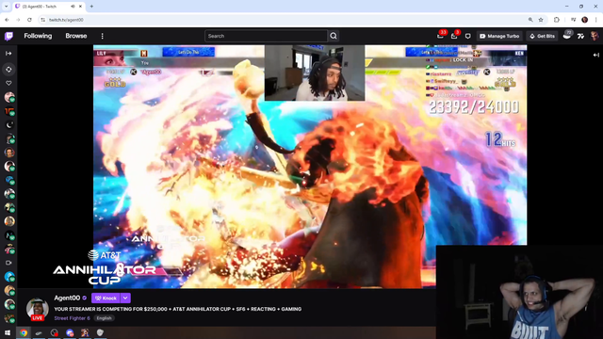Click the English language tag
This screenshot has height=339, width=603.
[x=104, y=318]
